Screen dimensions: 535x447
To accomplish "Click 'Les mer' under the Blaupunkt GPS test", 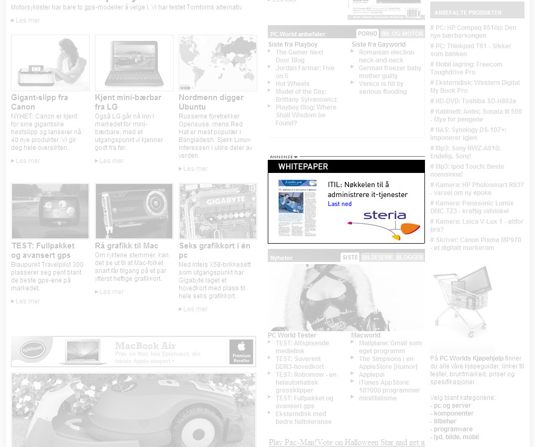I will pyautogui.click(x=26, y=301).
